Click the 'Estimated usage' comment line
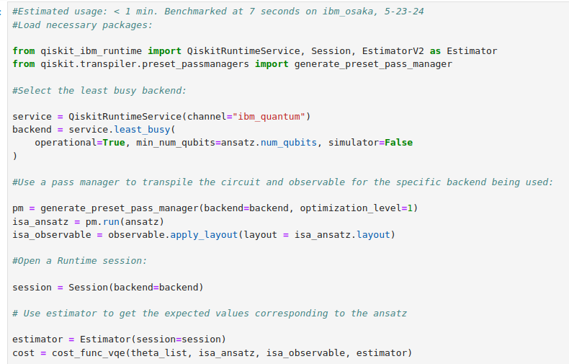 tap(218, 12)
